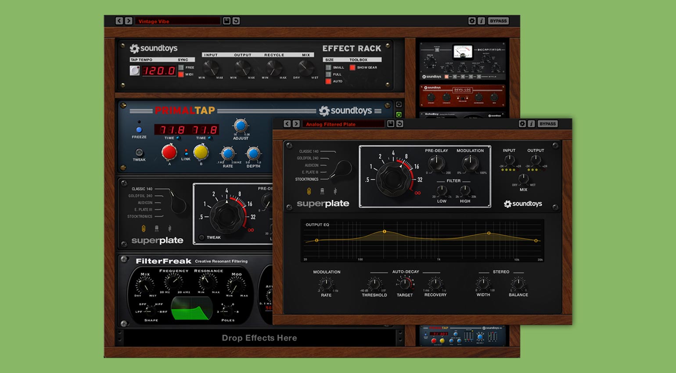Open PrimalTap TWEAK panel
This screenshot has height=373, width=676.
coord(139,152)
